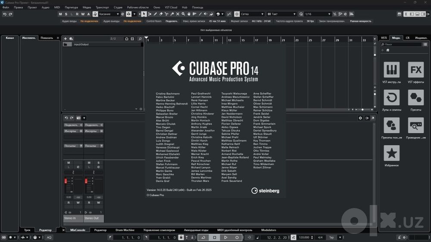Image resolution: width=431 pixels, height=242 pixels.
Task: Select the Zoom magnifier tool
Action: coord(183,14)
